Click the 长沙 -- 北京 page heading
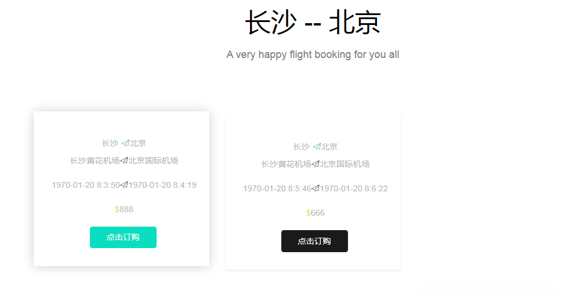Screen dimensions: 562x302 pos(313,24)
